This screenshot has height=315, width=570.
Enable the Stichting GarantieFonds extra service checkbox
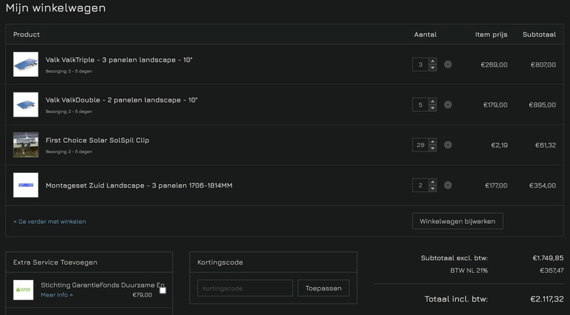[x=162, y=290]
